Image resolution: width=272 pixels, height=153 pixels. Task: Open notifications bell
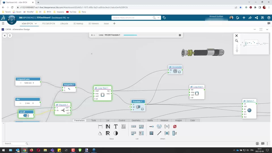coord(238,18)
